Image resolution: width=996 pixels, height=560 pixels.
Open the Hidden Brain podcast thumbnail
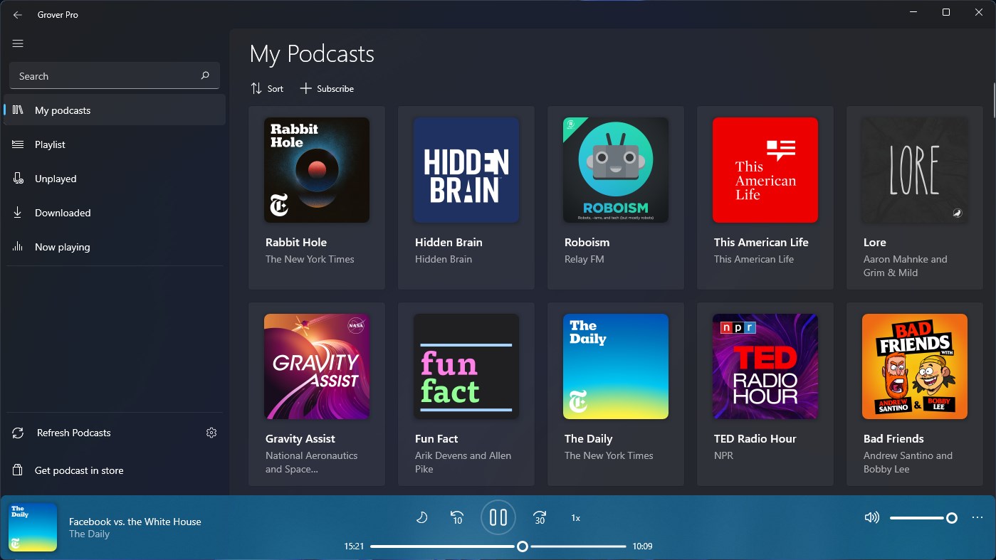pyautogui.click(x=466, y=169)
